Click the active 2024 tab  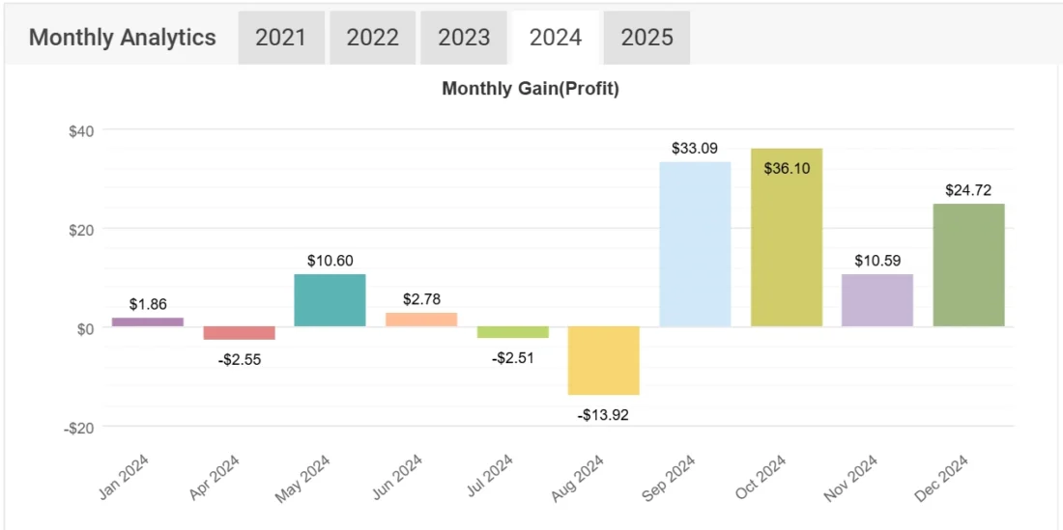coord(556,38)
